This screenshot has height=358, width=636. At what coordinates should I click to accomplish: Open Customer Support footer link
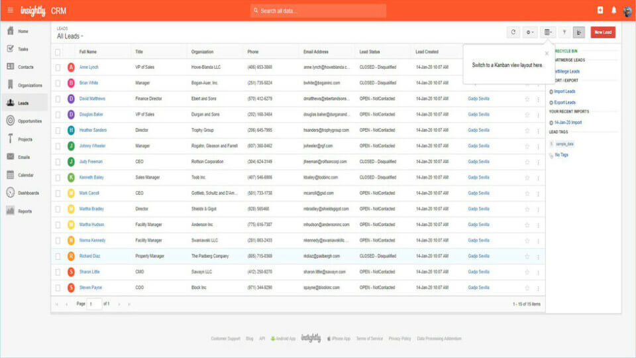point(225,339)
